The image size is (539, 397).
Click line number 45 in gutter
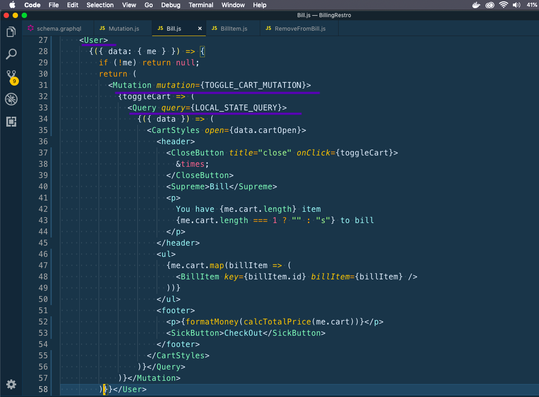click(43, 243)
